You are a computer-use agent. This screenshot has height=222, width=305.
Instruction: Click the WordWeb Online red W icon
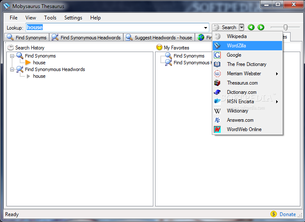pyautogui.click(x=217, y=129)
